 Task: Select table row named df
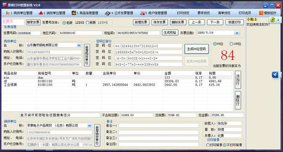tap(117, 81)
